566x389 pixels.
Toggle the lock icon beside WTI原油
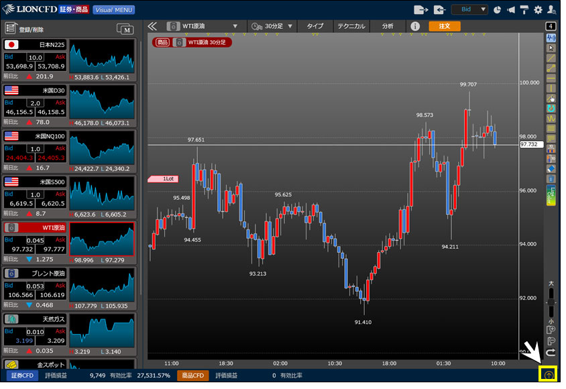[x=172, y=26]
